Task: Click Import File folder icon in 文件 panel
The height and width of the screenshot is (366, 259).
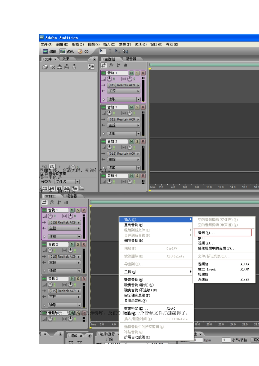Action: click(45, 67)
